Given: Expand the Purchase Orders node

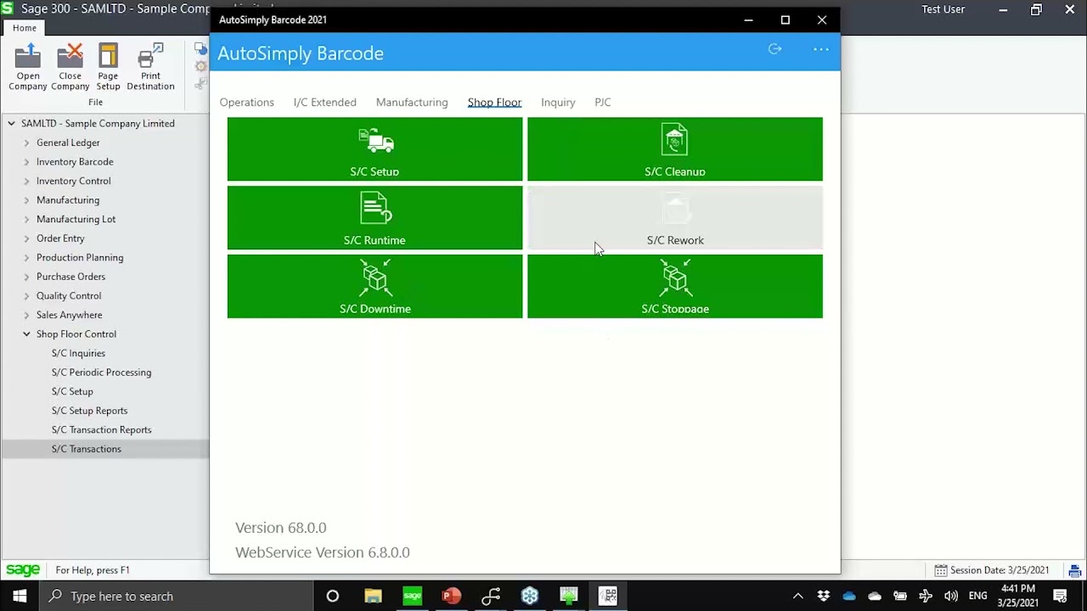Looking at the screenshot, I should 26,277.
